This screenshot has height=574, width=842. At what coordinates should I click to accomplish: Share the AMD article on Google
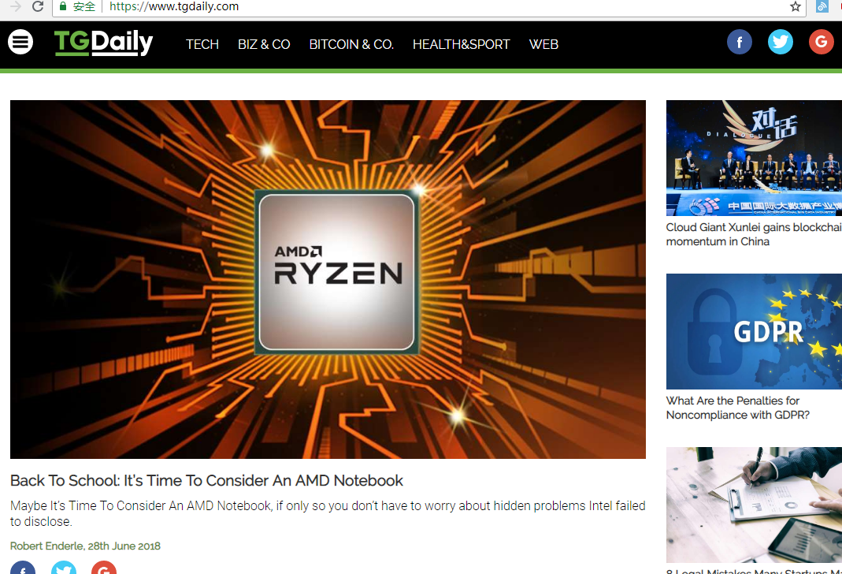[x=104, y=568]
